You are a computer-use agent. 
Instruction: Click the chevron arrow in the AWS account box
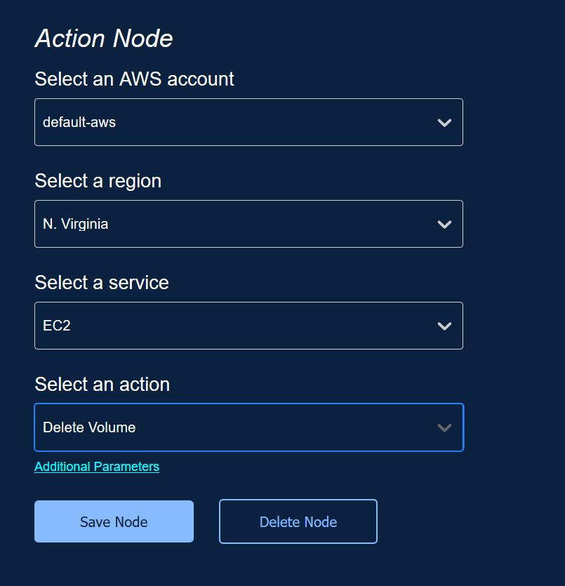tap(444, 123)
